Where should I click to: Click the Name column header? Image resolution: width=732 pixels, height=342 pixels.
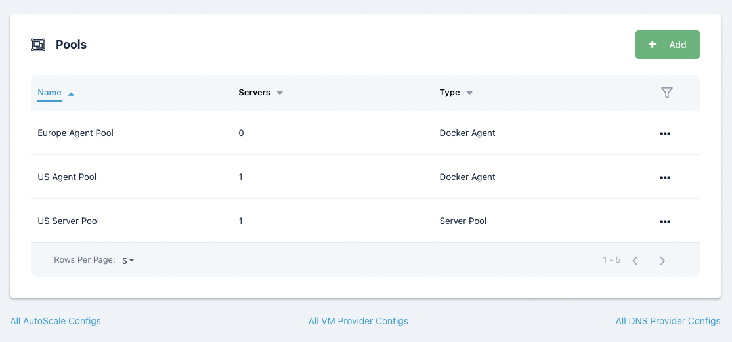pos(49,93)
